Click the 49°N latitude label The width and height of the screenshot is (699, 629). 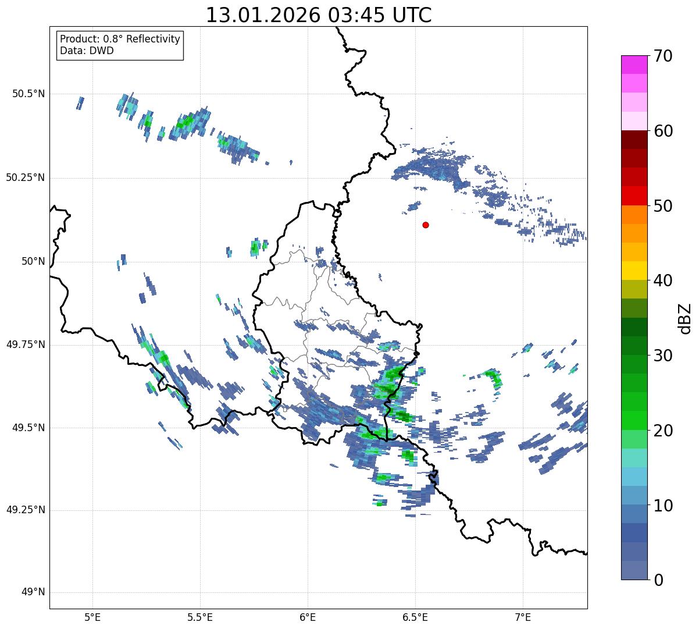pyautogui.click(x=33, y=592)
